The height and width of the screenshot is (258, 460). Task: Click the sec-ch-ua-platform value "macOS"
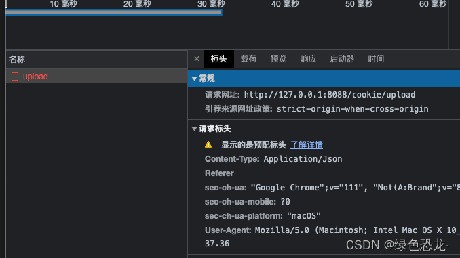[x=304, y=216]
